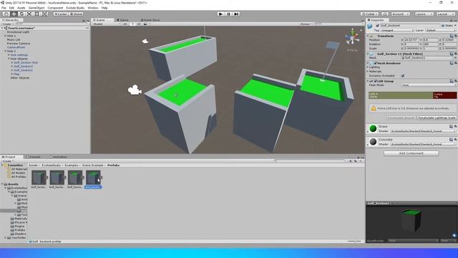Expand Golf_Section Hole in Hierarchy
The width and height of the screenshot is (458, 258).
pyautogui.click(x=12, y=62)
